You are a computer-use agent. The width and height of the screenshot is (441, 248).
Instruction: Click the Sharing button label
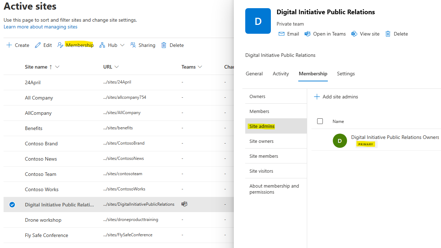pyautogui.click(x=147, y=45)
